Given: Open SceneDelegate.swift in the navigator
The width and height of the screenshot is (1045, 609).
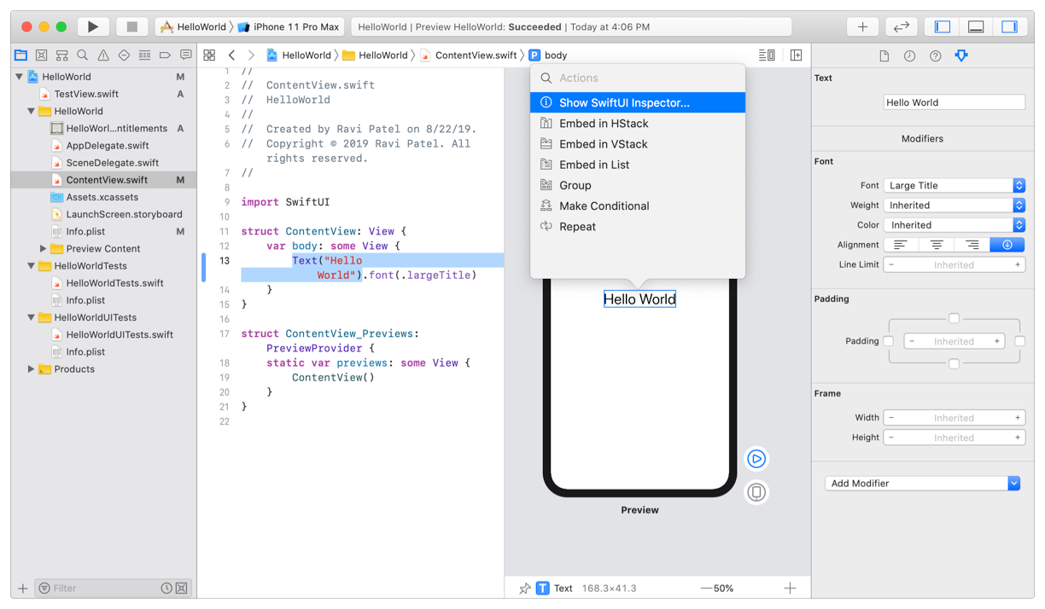Looking at the screenshot, I should coord(112,163).
